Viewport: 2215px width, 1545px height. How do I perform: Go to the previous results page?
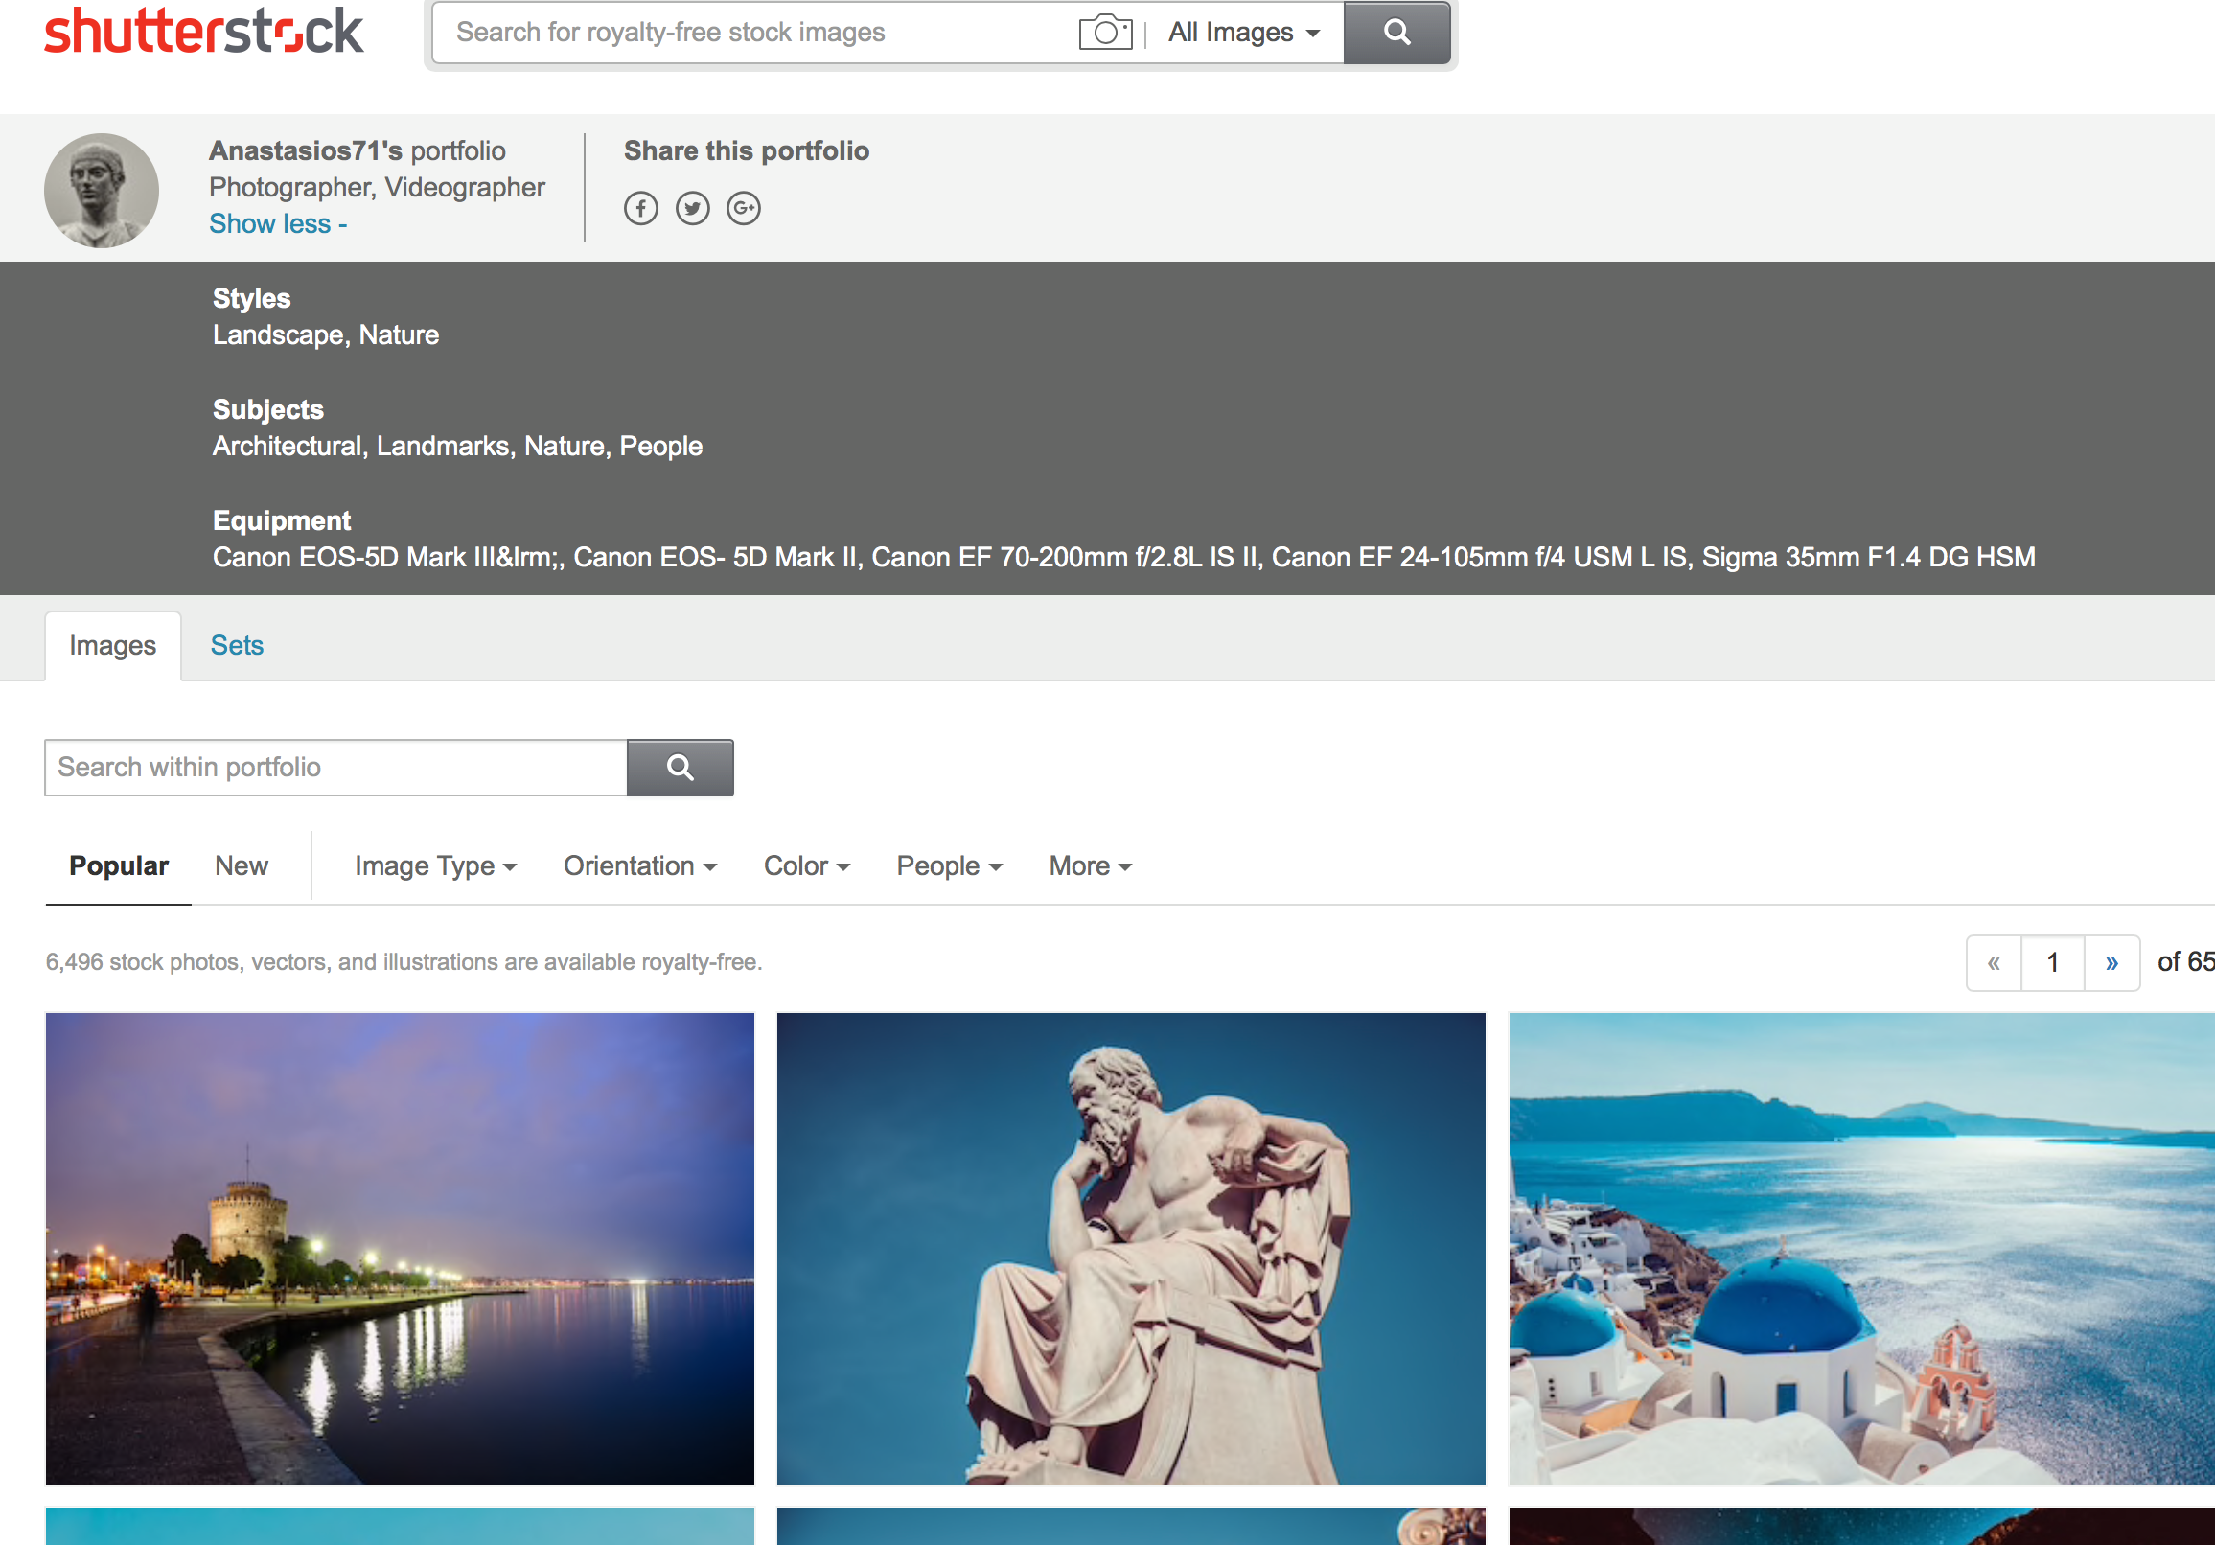(x=1993, y=962)
